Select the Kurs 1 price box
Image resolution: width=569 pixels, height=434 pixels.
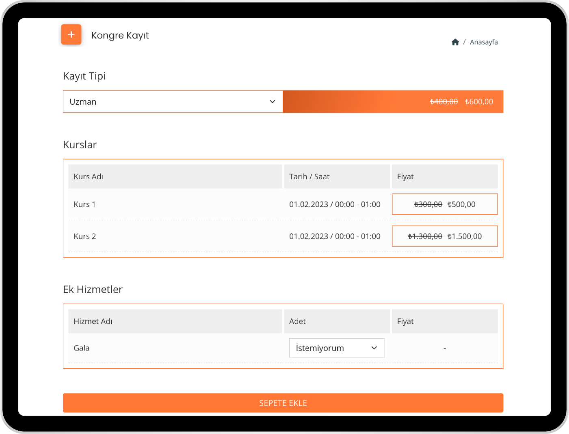(445, 204)
